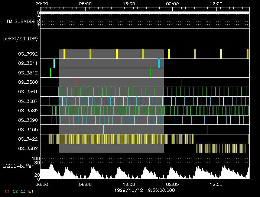
Task: Click the first green marker in OS_3342 row
Action: (x=50, y=73)
